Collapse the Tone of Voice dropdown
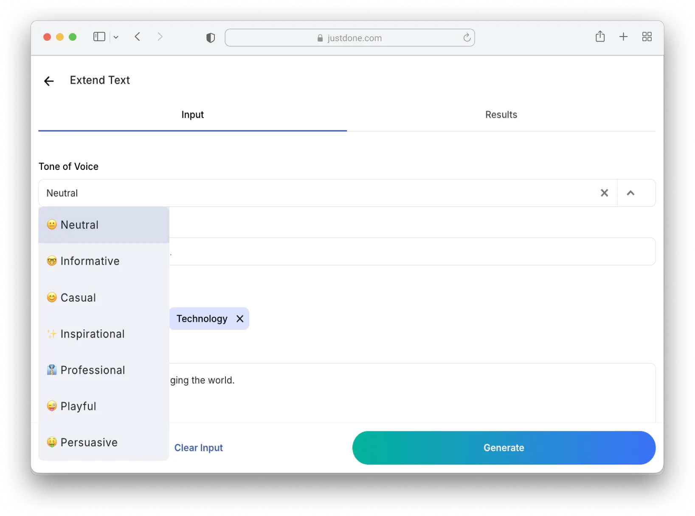Screen dimensions: 695x516 click(x=630, y=193)
